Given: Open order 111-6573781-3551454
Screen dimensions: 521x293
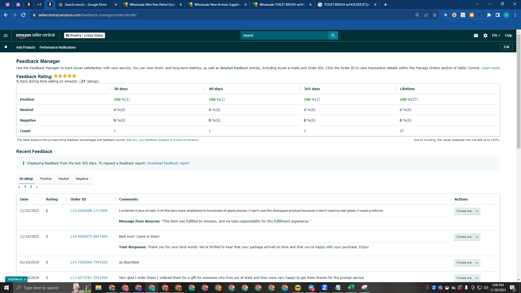Looking at the screenshot, I should pos(89,278).
